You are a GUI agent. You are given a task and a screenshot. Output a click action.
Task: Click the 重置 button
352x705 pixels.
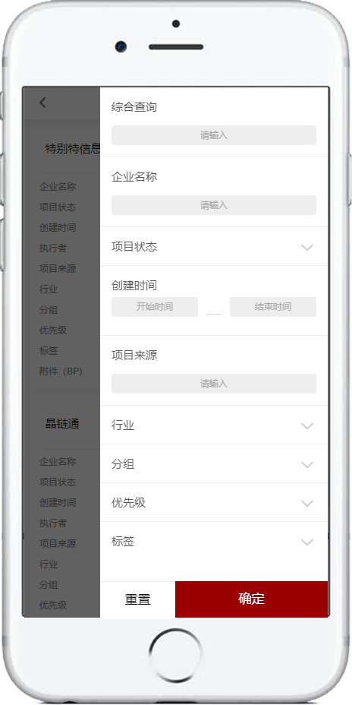coord(137,599)
